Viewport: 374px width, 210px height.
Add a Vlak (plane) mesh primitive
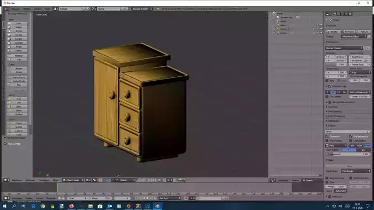[x=17, y=23]
